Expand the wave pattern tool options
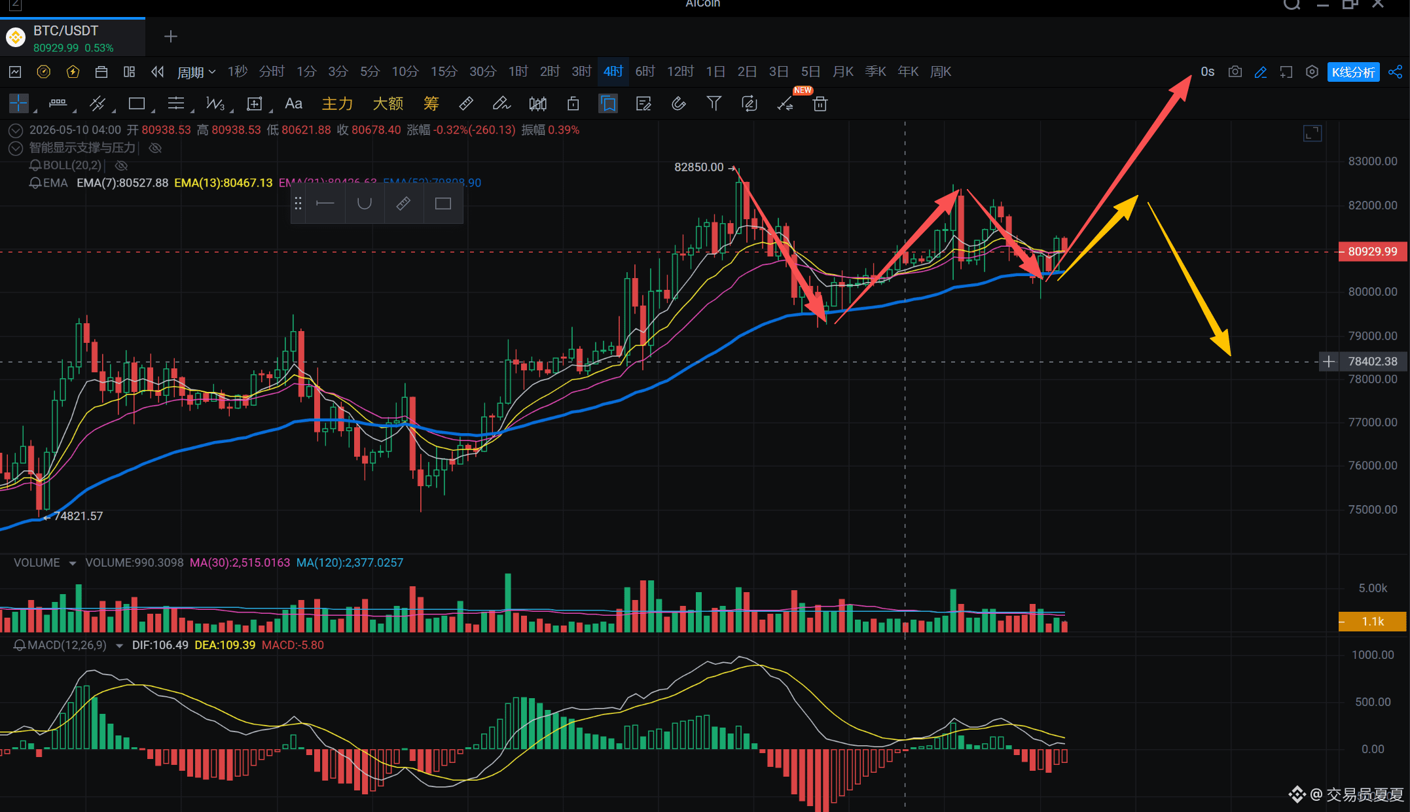The image size is (1410, 812). (x=232, y=111)
